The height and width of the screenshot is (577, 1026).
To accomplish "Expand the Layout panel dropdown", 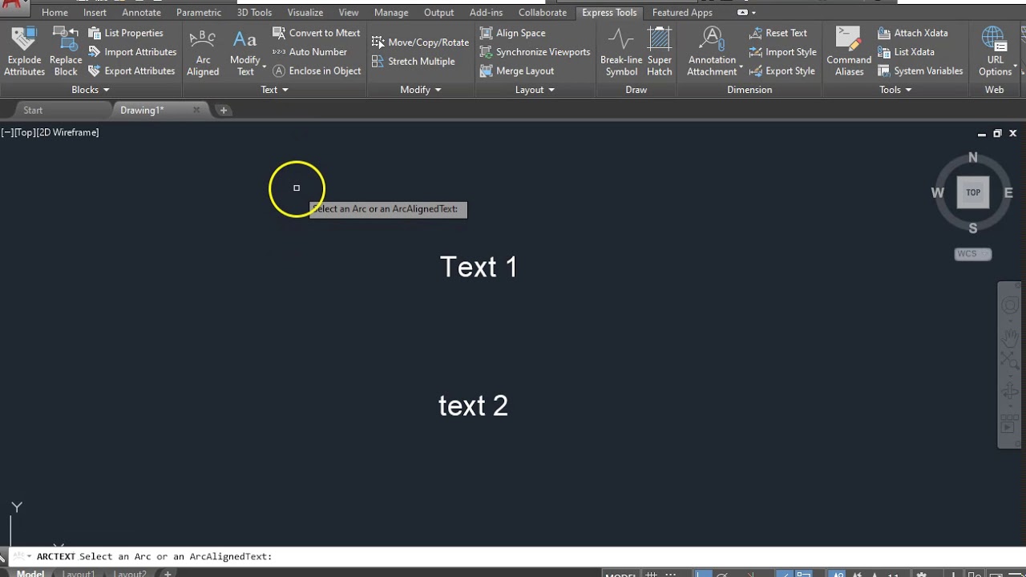I will (x=535, y=90).
